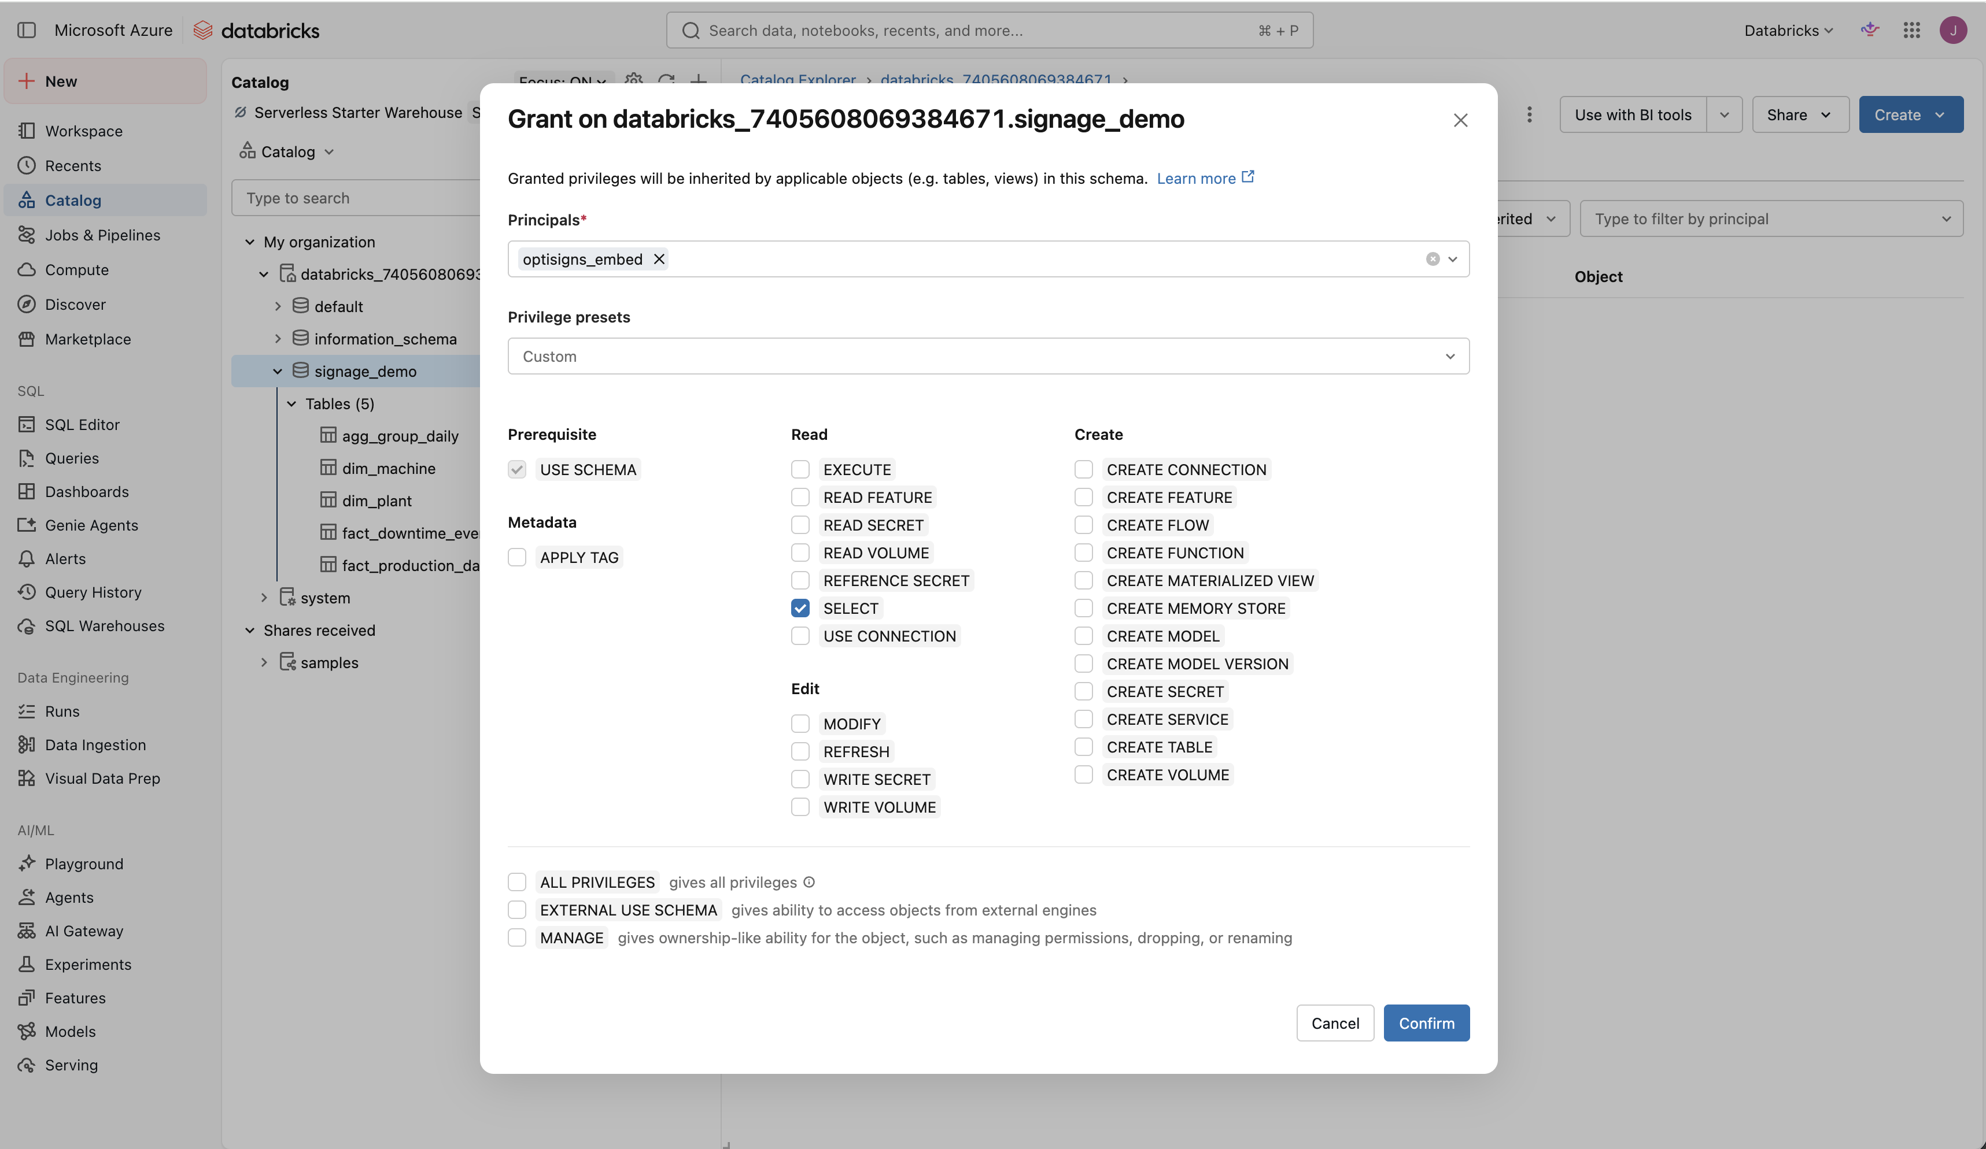
Task: Open the Privilege presets Custom dropdown
Action: click(988, 356)
